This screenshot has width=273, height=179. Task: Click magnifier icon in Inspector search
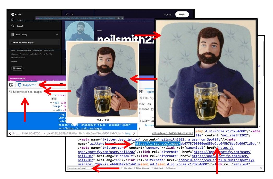(11, 92)
